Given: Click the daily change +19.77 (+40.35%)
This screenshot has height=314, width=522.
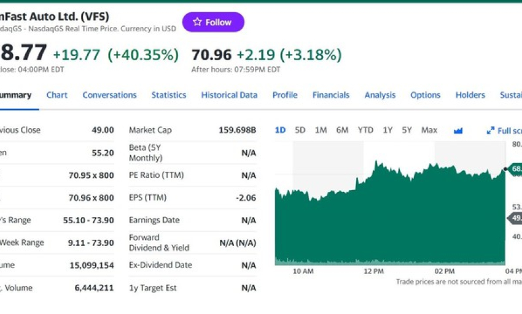Looking at the screenshot, I should coord(116,55).
